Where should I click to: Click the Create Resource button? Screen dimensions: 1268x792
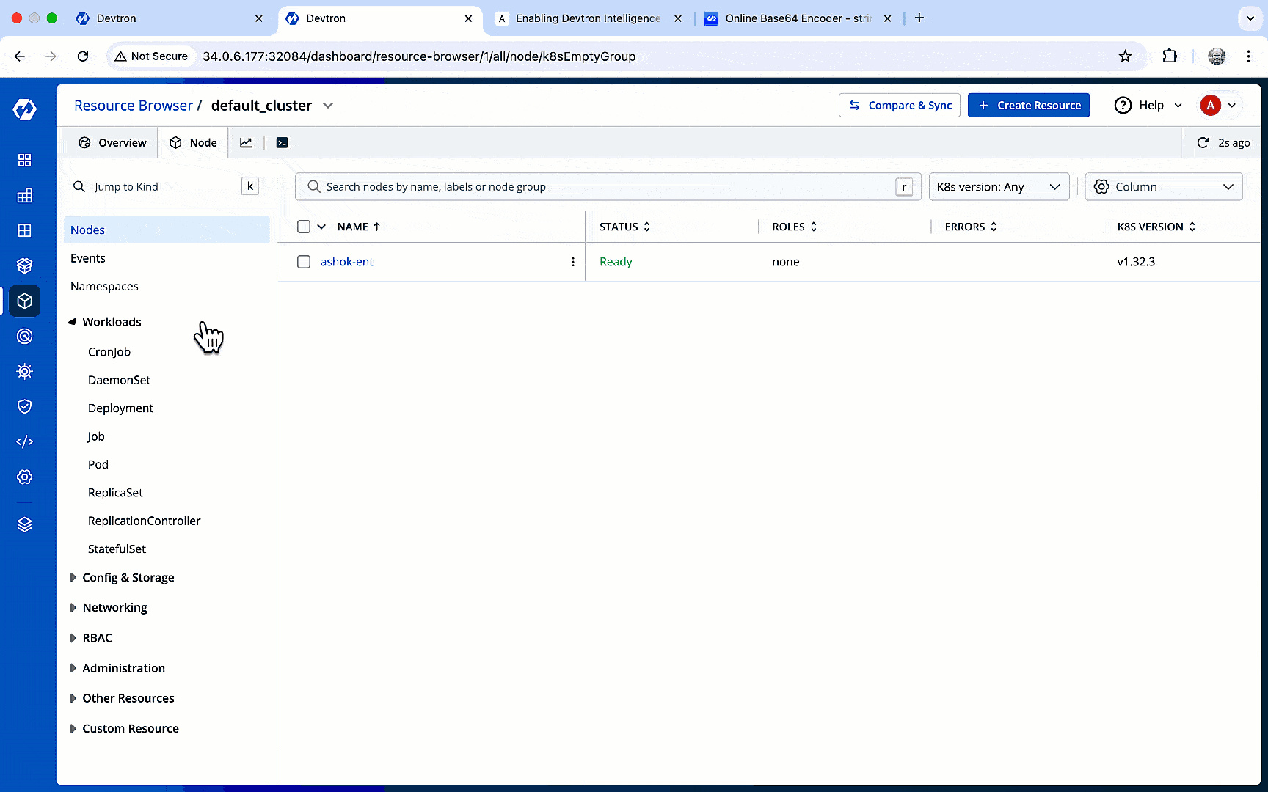click(x=1029, y=105)
